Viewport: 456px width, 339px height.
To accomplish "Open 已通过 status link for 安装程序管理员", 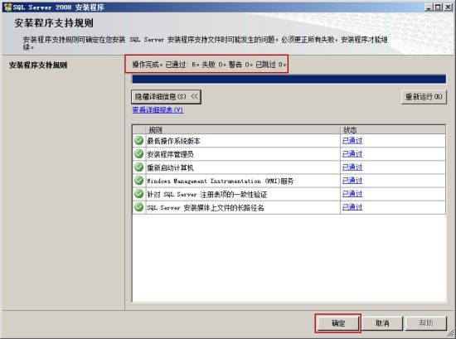I will [352, 154].
